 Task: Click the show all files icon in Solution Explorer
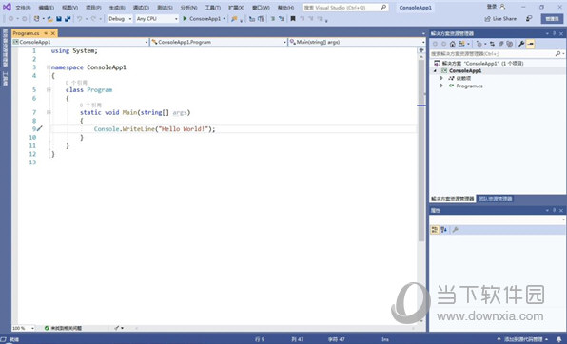point(510,44)
